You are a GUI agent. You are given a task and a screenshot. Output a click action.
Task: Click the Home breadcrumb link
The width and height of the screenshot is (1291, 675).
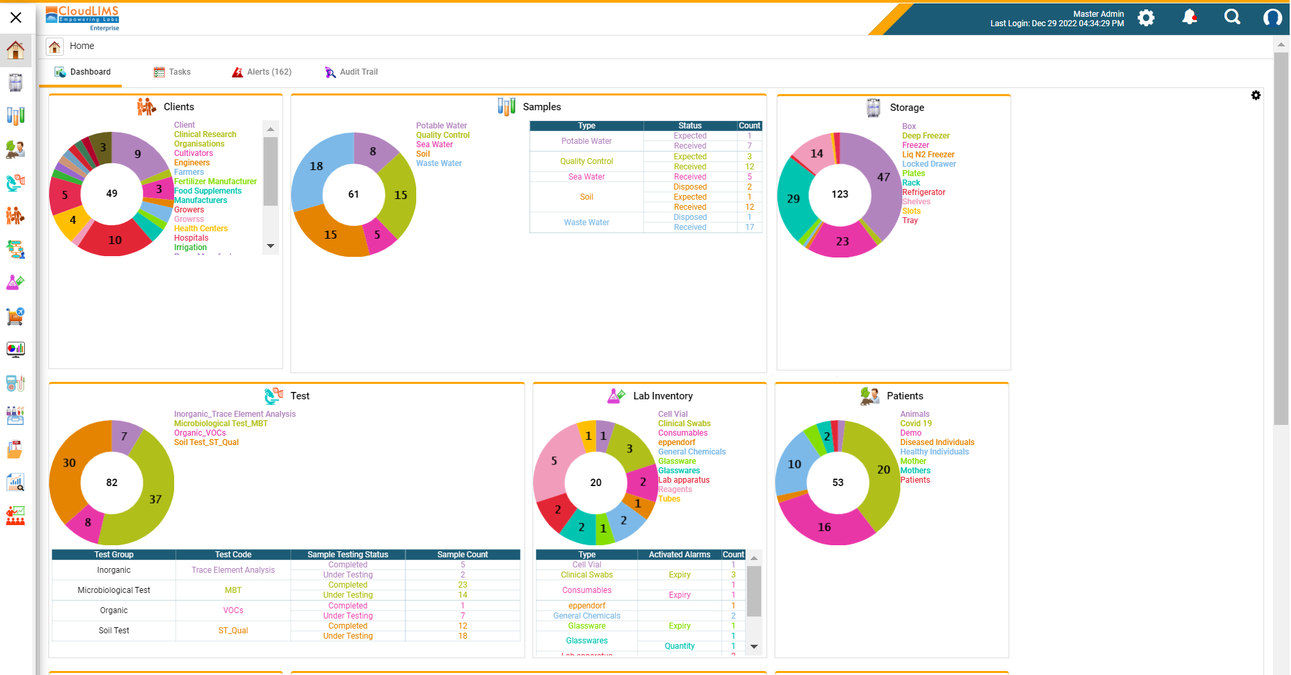[81, 46]
